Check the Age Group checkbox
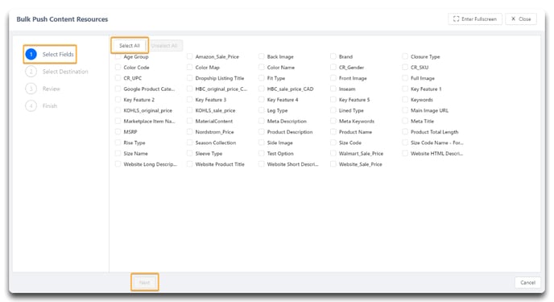 [x=118, y=56]
